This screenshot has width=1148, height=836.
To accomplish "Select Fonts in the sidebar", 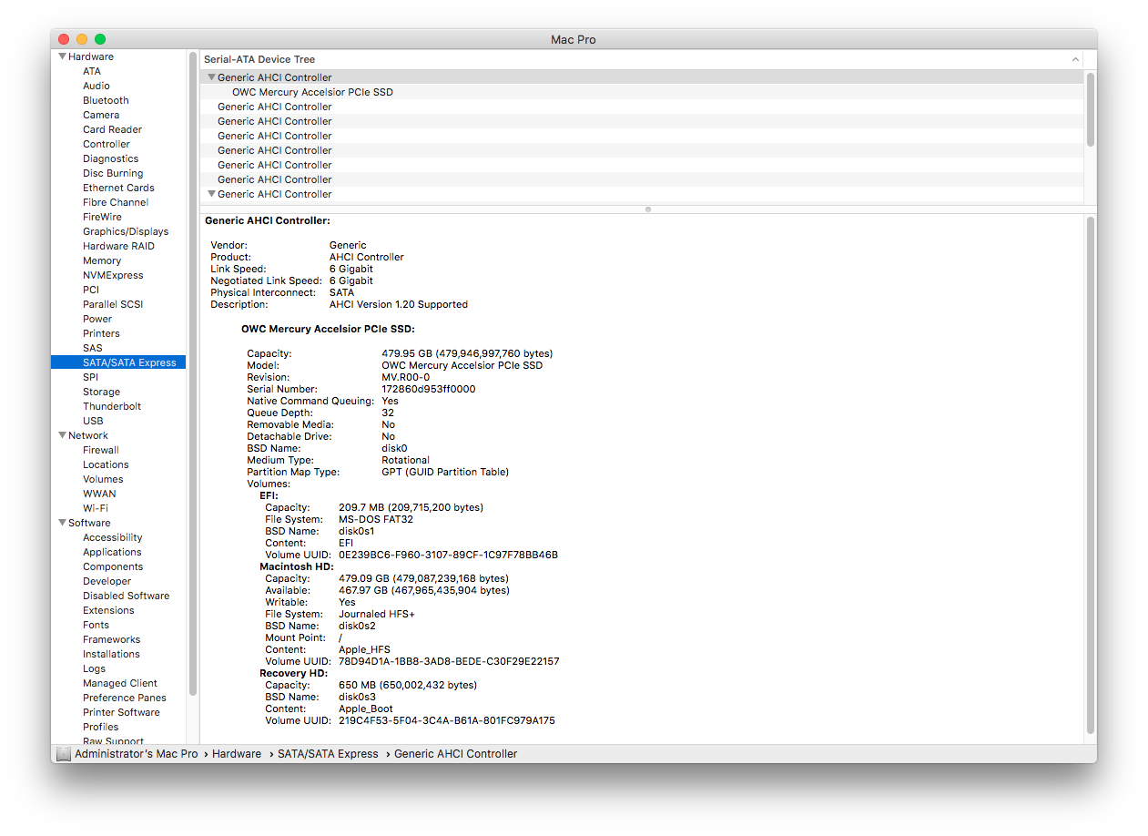I will click(x=96, y=625).
